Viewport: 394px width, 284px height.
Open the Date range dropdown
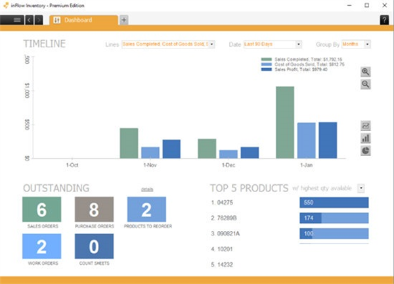pos(272,45)
